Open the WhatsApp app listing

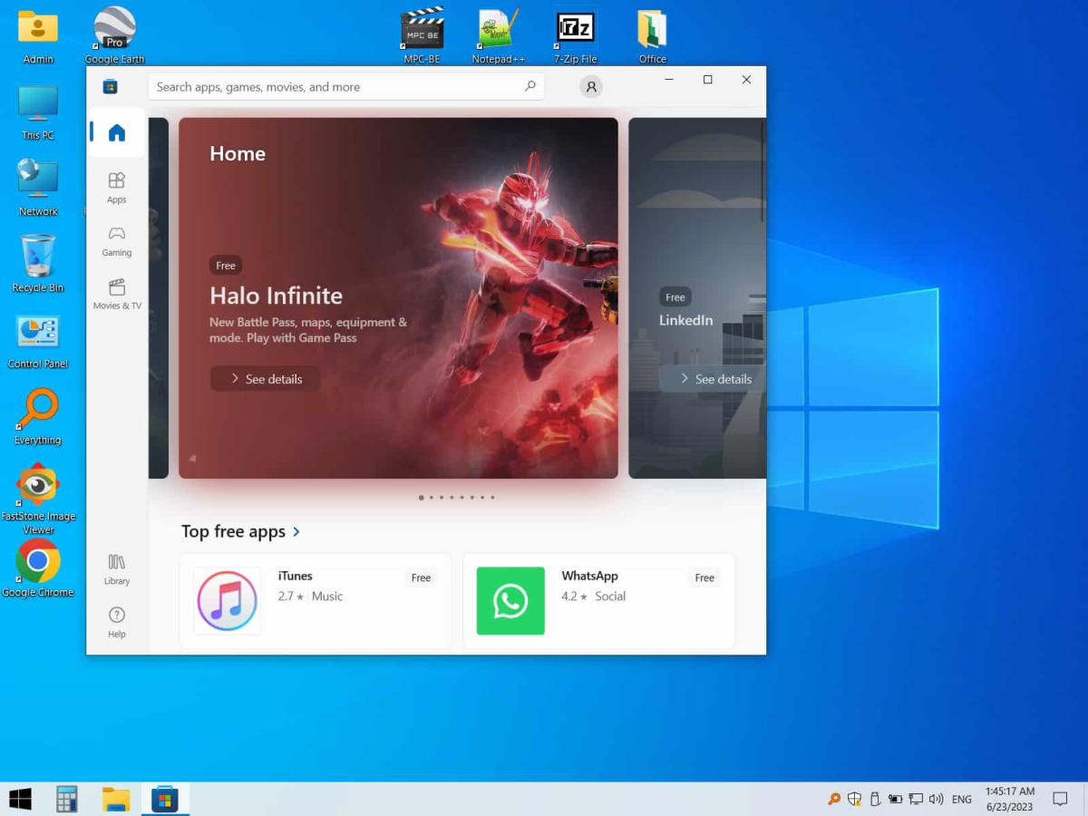click(x=598, y=601)
